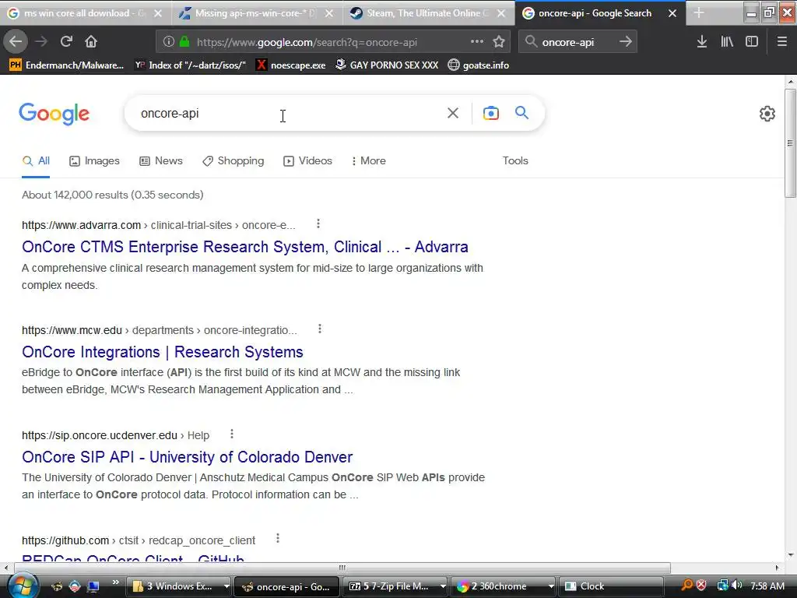
Task: Open the Endermanch/Malware bookmark
Action: 66,65
